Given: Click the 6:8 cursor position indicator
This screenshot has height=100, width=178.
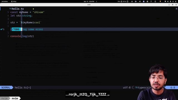Looking at the screenshot, I should (173, 87).
